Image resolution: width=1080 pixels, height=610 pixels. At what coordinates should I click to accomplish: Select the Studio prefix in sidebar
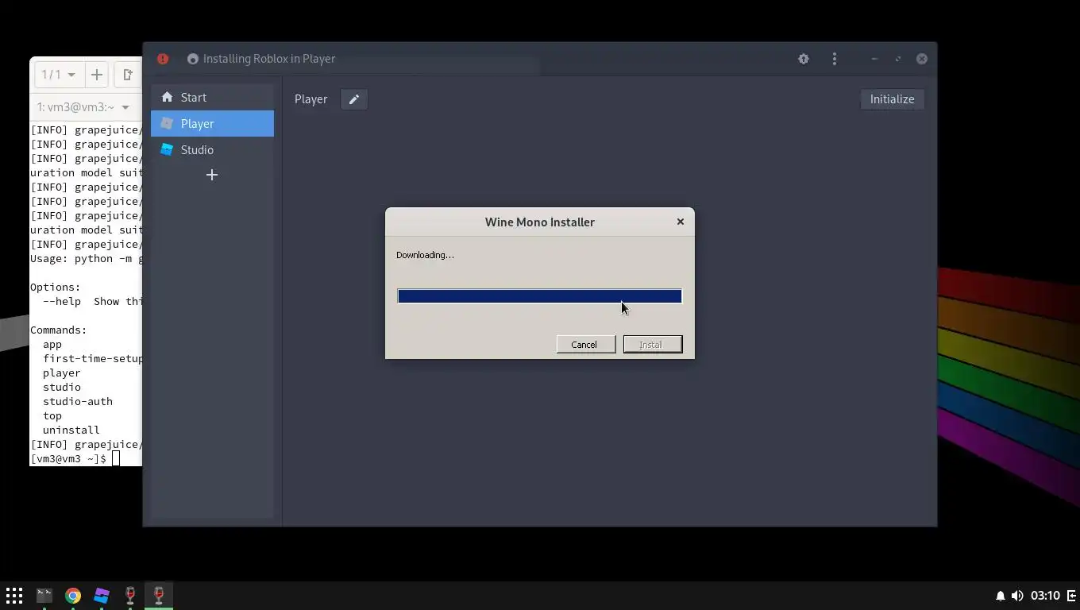[212, 149]
